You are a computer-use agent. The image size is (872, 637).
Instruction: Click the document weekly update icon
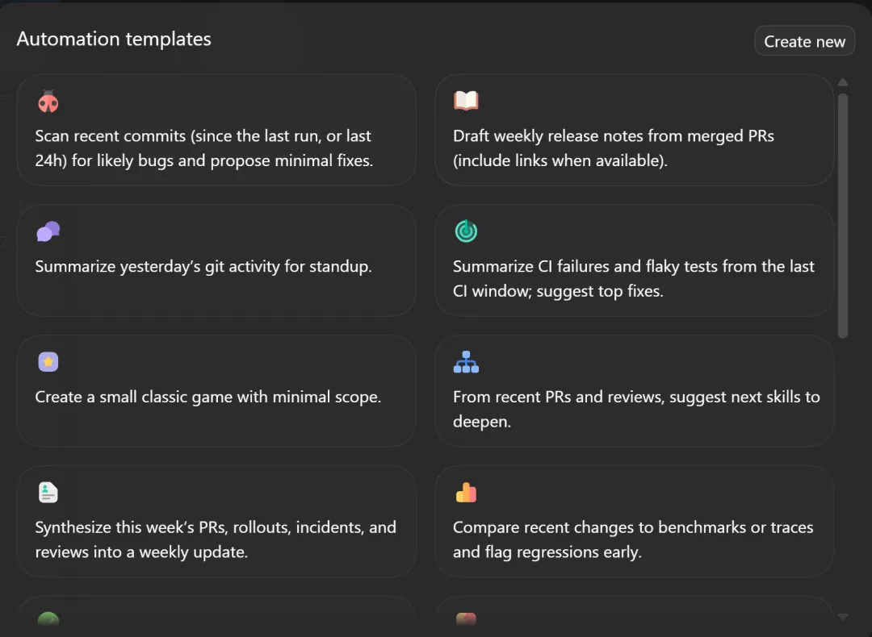point(48,493)
